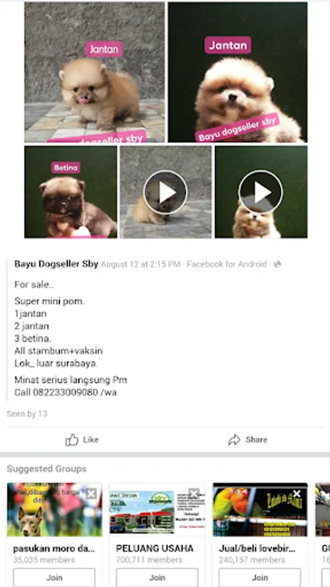Open the large Jantan puppy photo on green
This screenshot has height=587, width=330.
(237, 72)
